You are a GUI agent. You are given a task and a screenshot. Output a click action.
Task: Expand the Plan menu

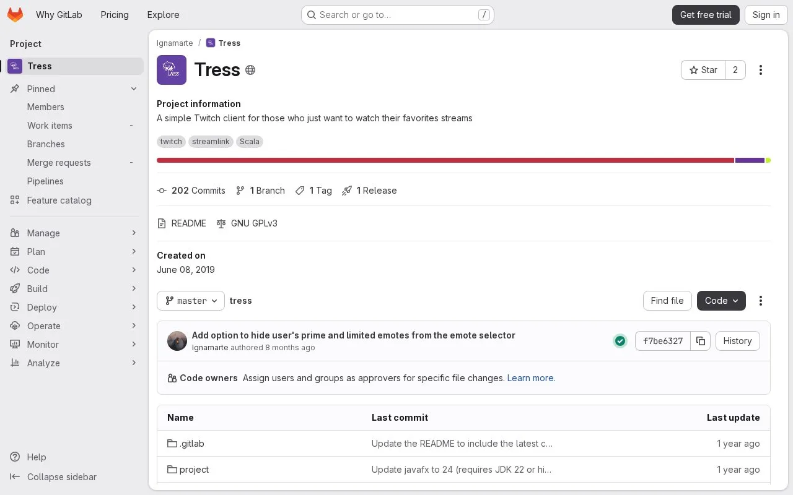[x=74, y=252]
